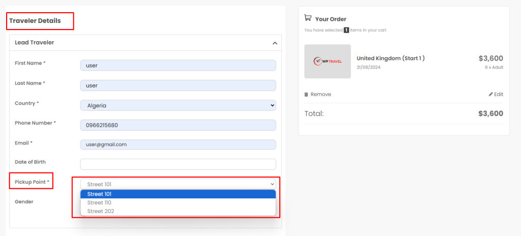521x236 pixels.
Task: Open the Country dropdown showing Algeria
Action: [178, 106]
